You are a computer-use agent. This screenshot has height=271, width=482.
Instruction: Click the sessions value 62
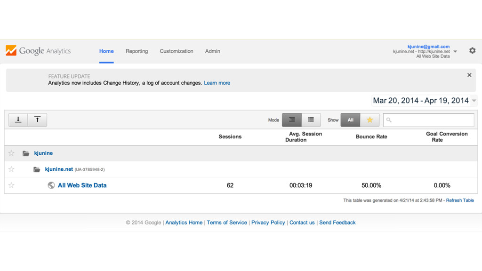230,185
